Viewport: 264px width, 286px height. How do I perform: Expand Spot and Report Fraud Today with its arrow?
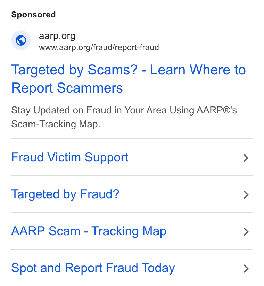click(246, 269)
